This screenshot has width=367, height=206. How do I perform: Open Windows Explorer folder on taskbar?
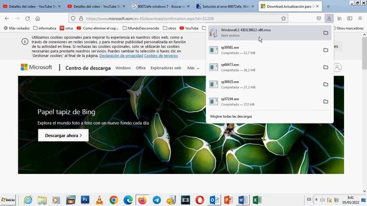tap(42, 200)
